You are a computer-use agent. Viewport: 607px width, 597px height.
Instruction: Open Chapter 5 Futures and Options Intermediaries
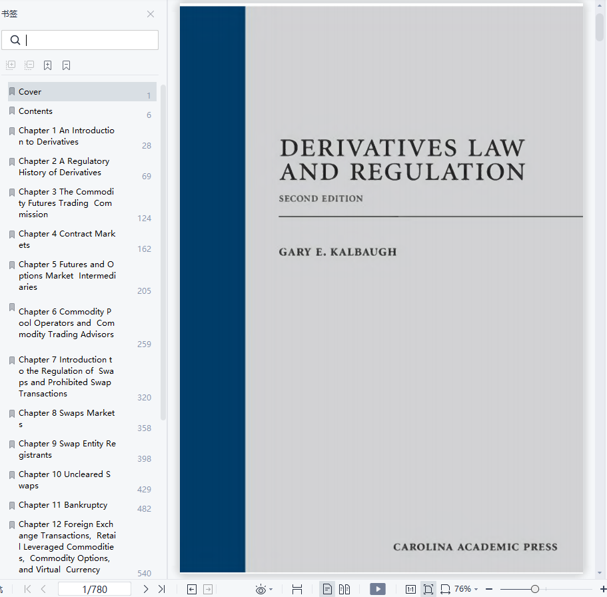(x=82, y=276)
